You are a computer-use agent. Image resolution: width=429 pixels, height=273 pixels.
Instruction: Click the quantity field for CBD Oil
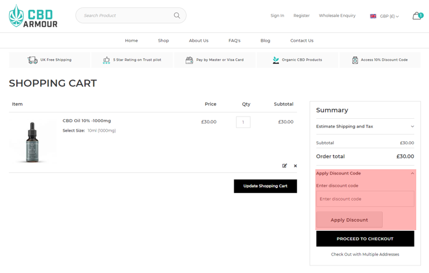tap(243, 122)
